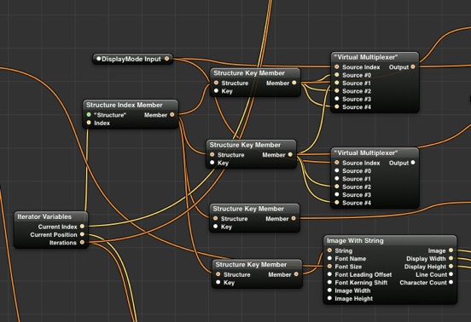Click the DisplayMode Input output port
471x322 pixels.
tap(166, 59)
